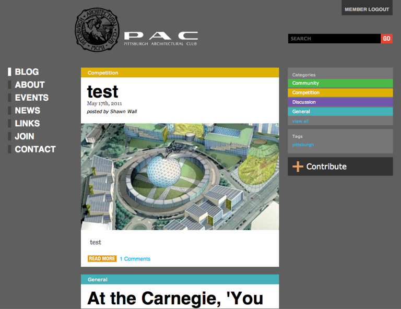Open the BLOG navigation item
This screenshot has height=309, width=401.
click(27, 72)
